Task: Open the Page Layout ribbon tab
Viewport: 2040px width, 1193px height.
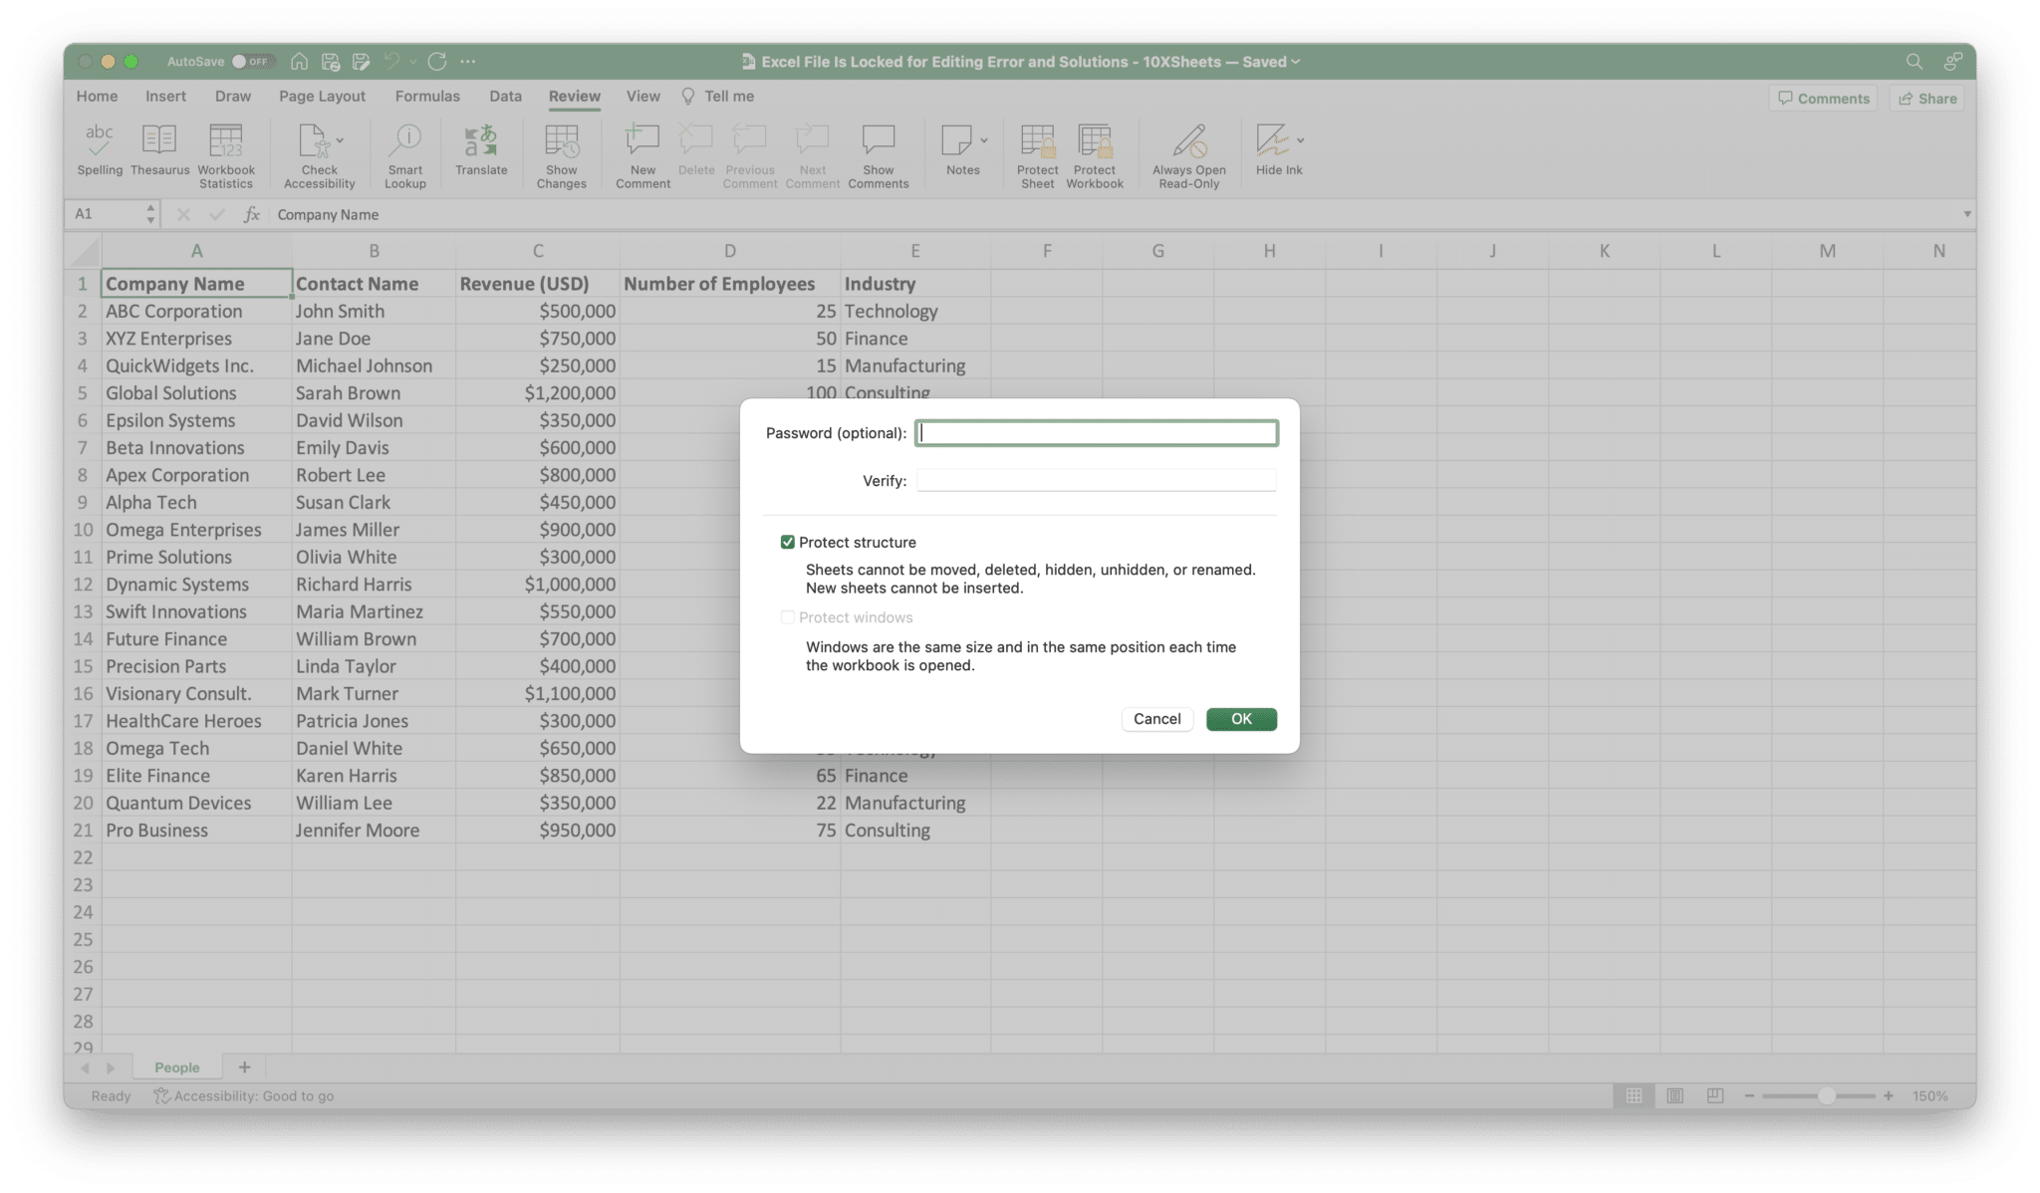Action: point(322,97)
